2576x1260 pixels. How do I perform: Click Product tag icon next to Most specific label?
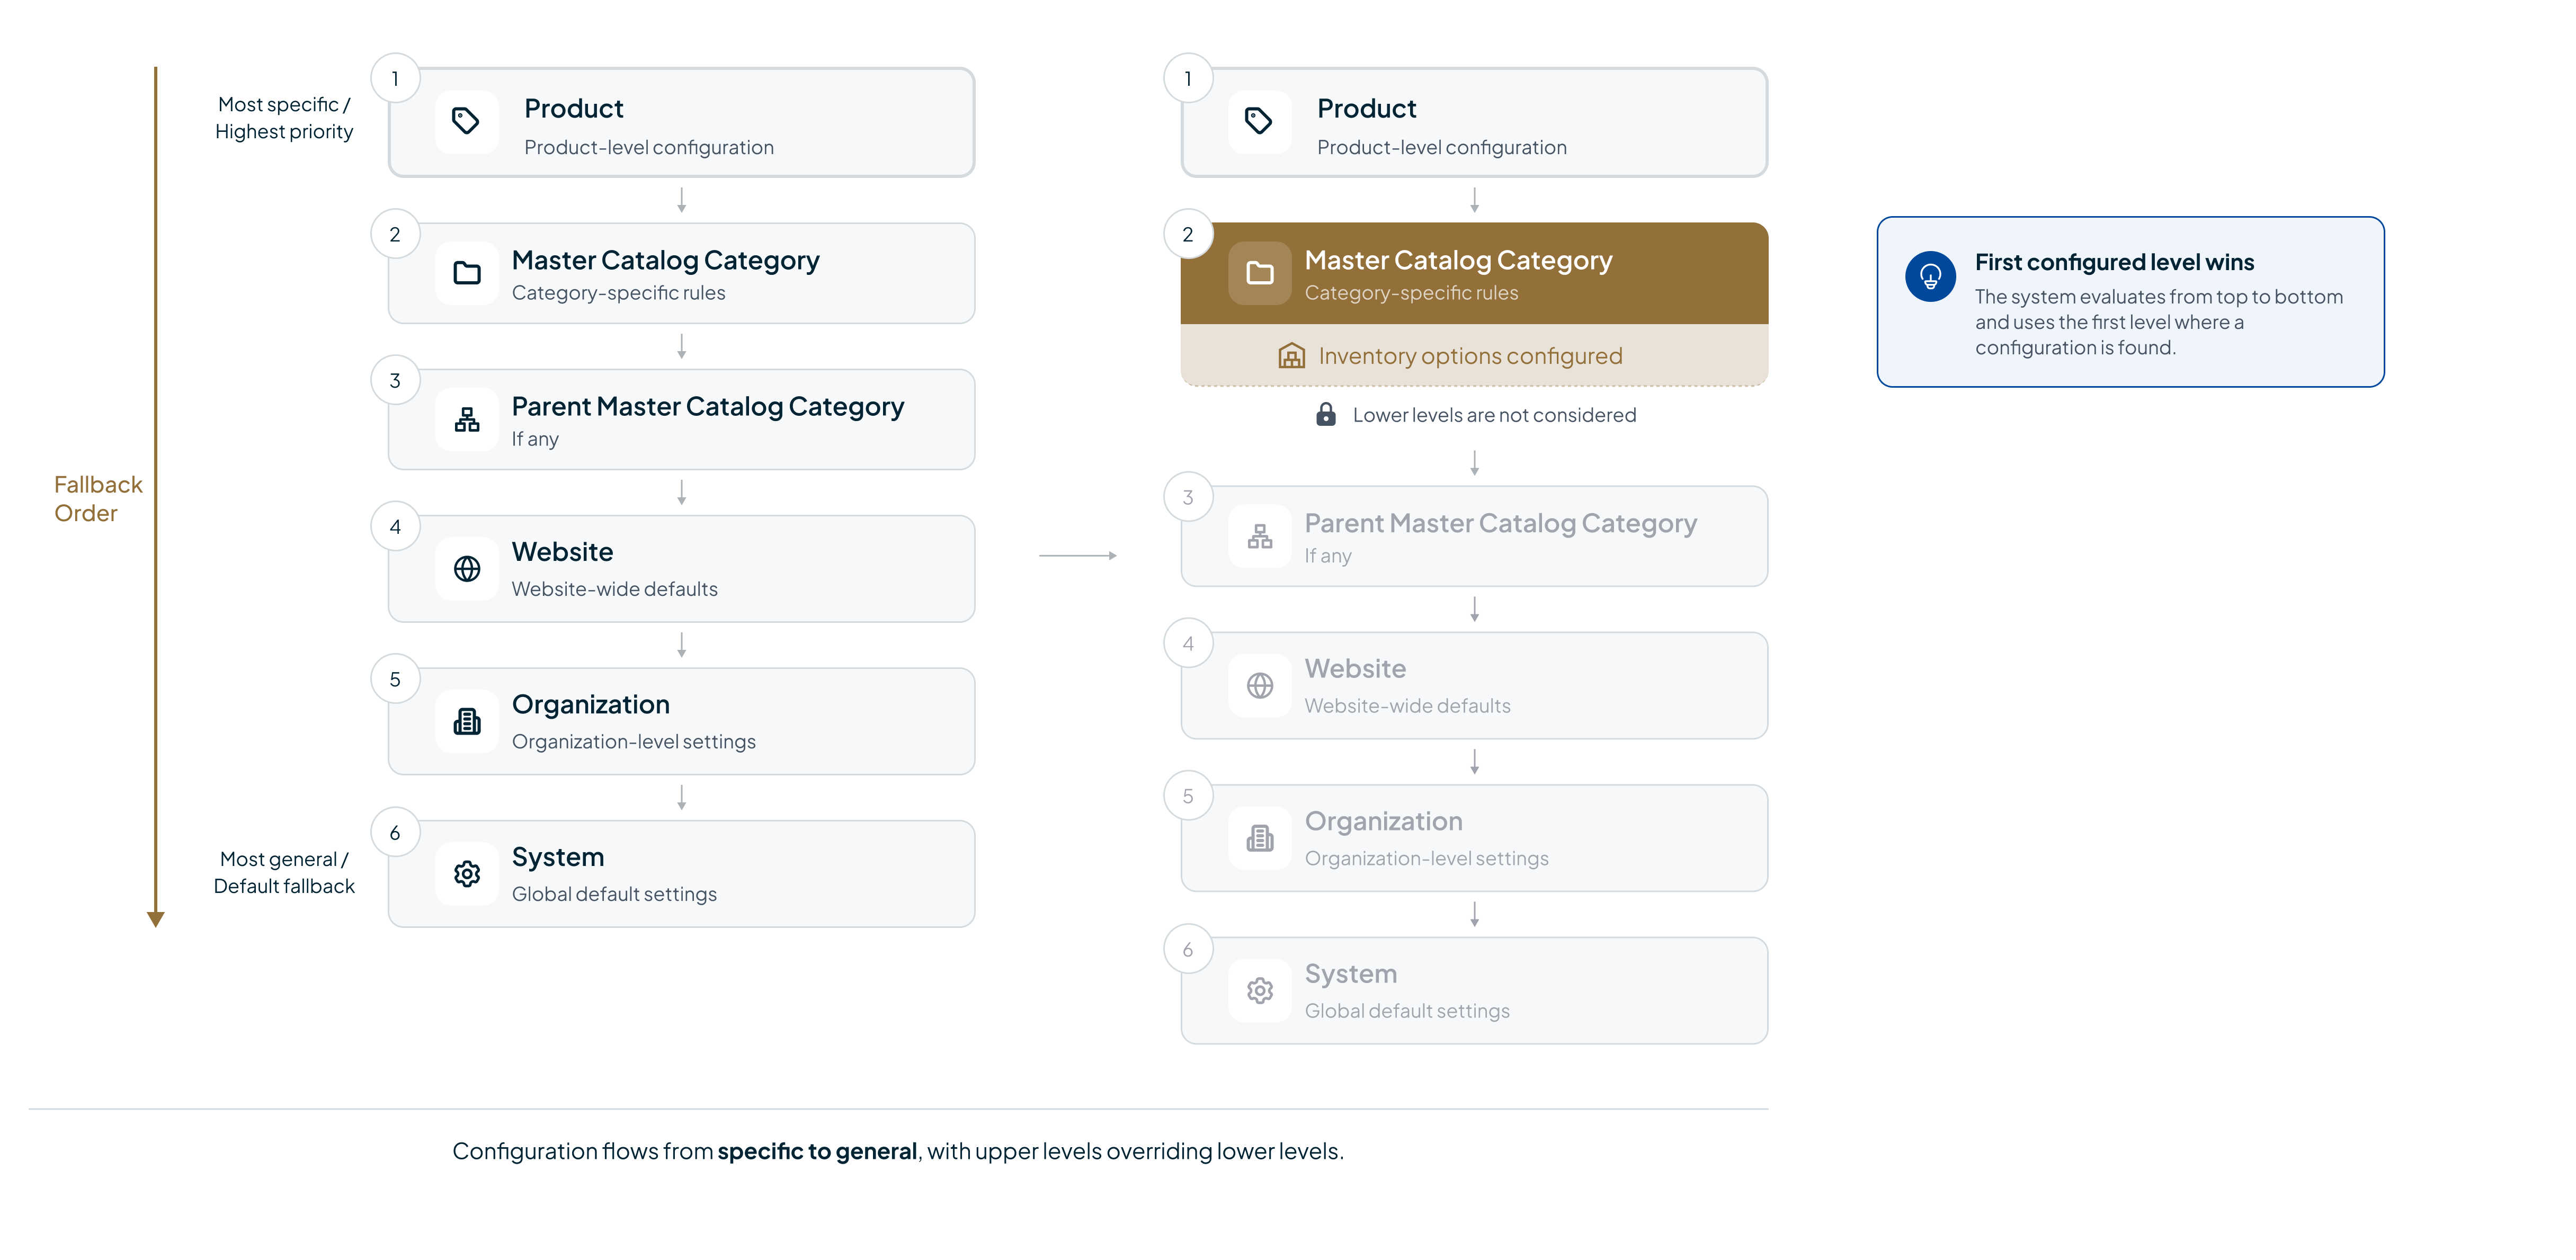[x=466, y=122]
